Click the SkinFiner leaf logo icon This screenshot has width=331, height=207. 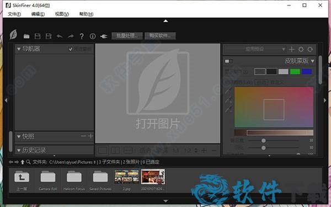coord(13,35)
